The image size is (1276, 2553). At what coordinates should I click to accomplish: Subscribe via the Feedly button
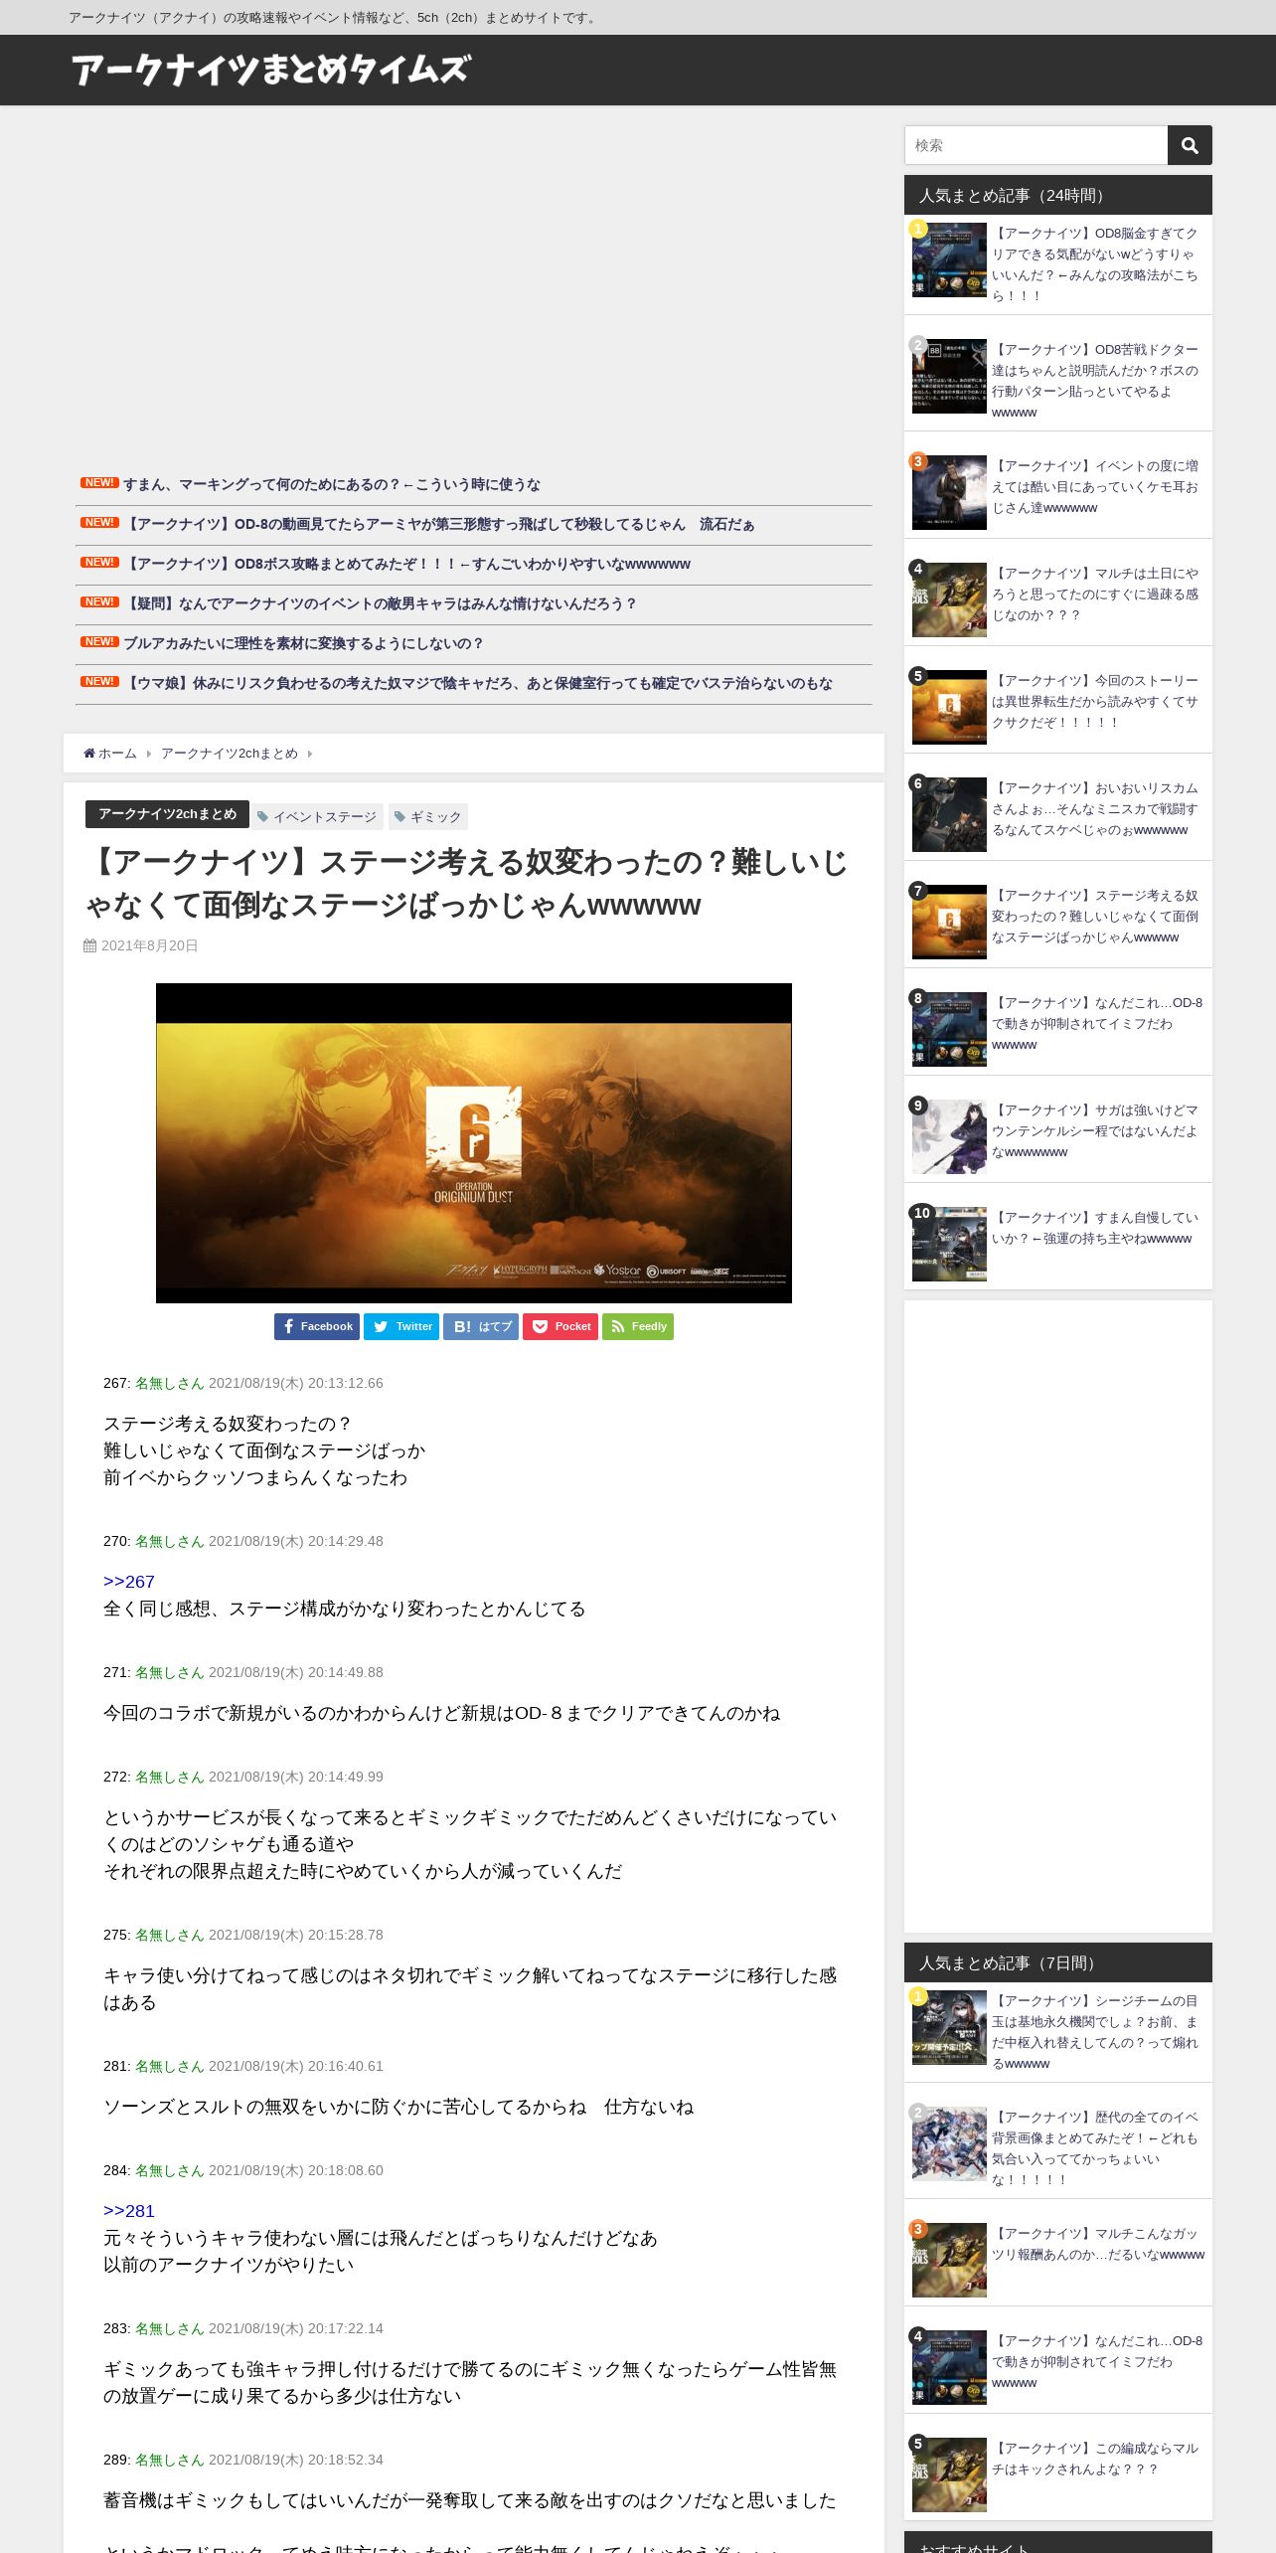pyautogui.click(x=638, y=1326)
